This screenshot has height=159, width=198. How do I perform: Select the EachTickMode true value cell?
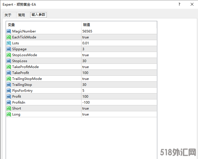point(119,37)
